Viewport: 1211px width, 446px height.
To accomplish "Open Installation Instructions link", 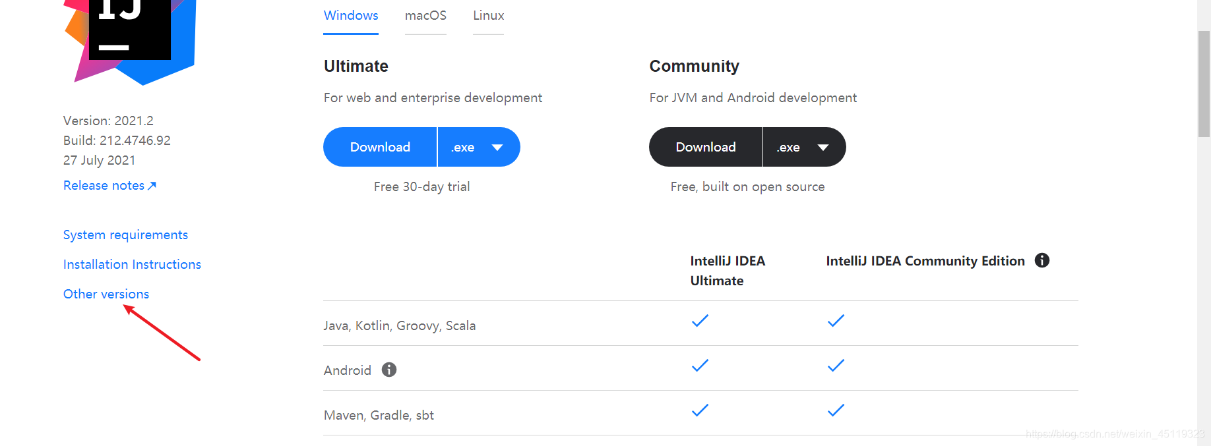I will tap(132, 265).
